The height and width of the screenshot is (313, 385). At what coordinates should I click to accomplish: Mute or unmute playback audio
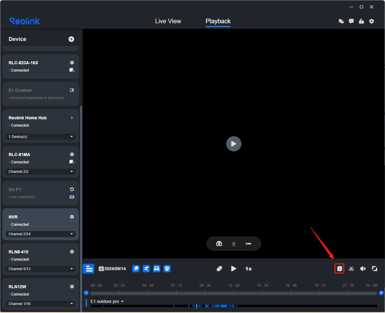[363, 269]
